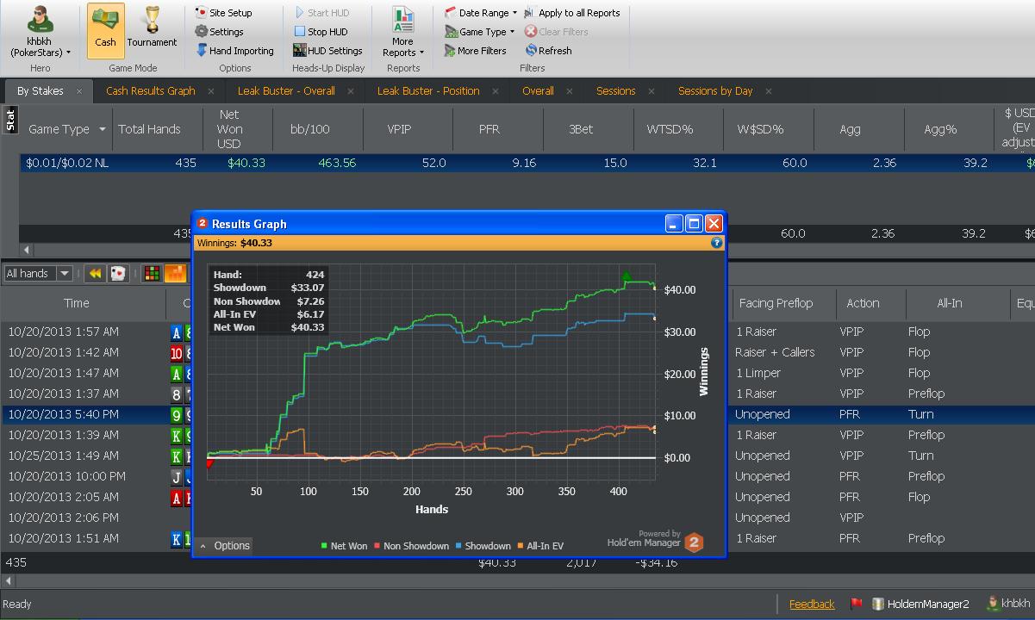Toggle the orange bar graph view button
Screen dimensions: 1035x620
[x=175, y=274]
